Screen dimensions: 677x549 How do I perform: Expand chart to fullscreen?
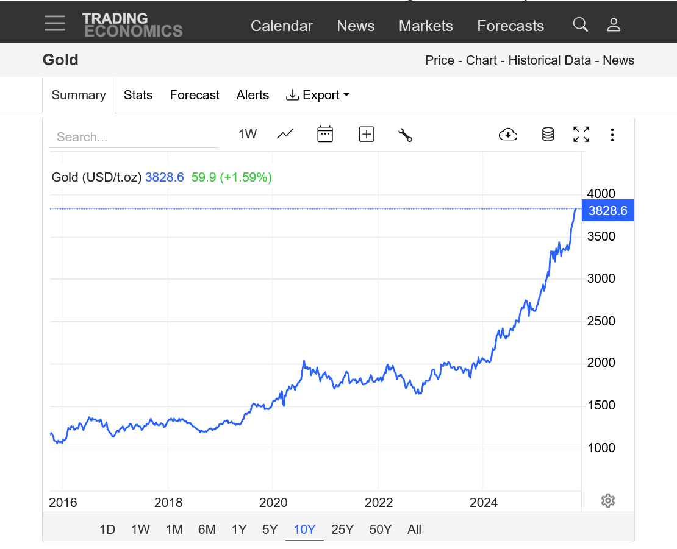click(x=581, y=135)
